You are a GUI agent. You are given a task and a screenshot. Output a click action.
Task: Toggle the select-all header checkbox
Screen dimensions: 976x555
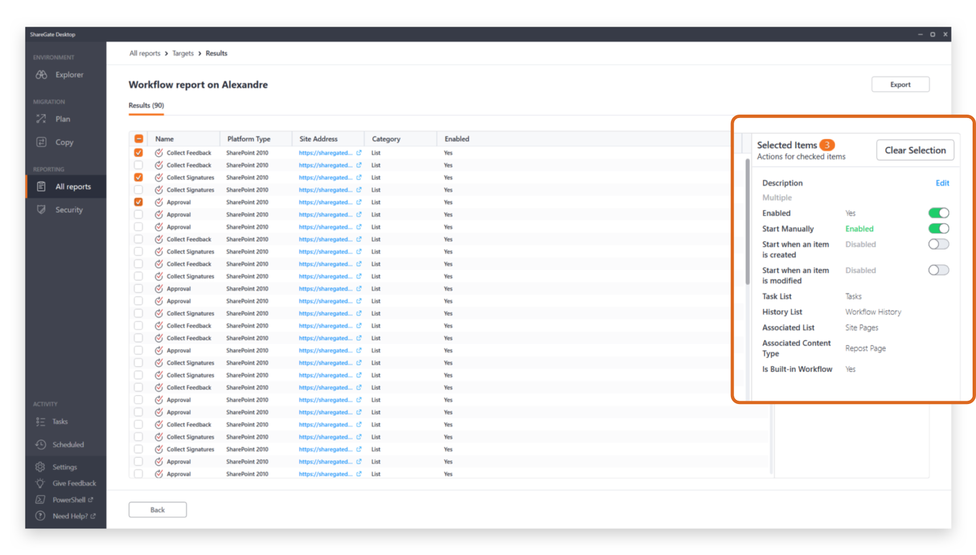click(x=138, y=139)
